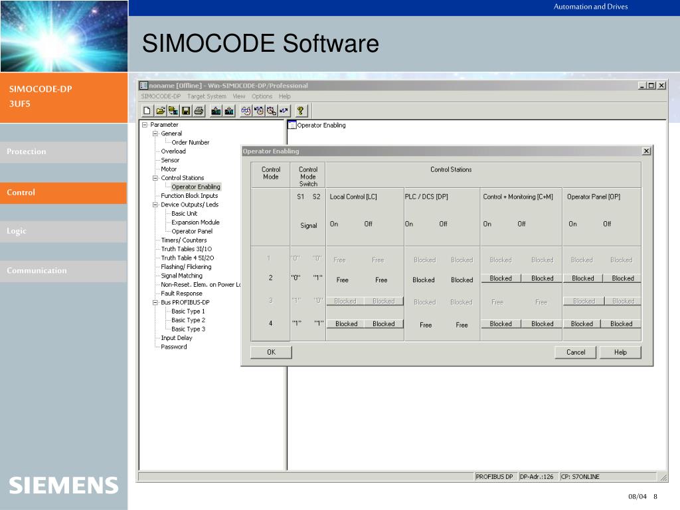Toggle row 4 Operator Panel Off Blocked button

[621, 323]
